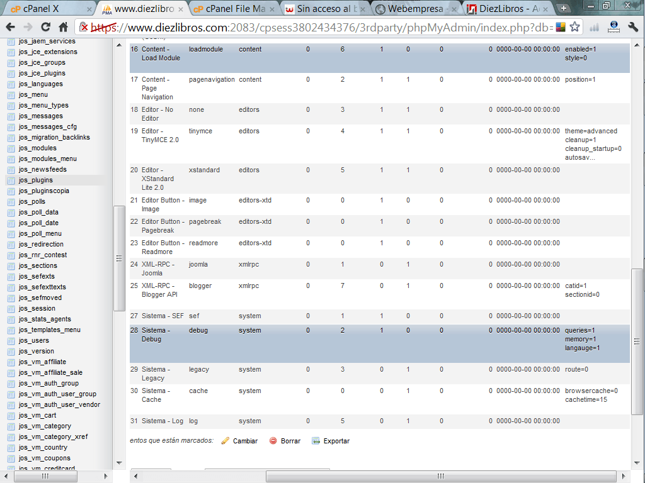
Task: Click the pagenavigation element cell
Action: [212, 80]
